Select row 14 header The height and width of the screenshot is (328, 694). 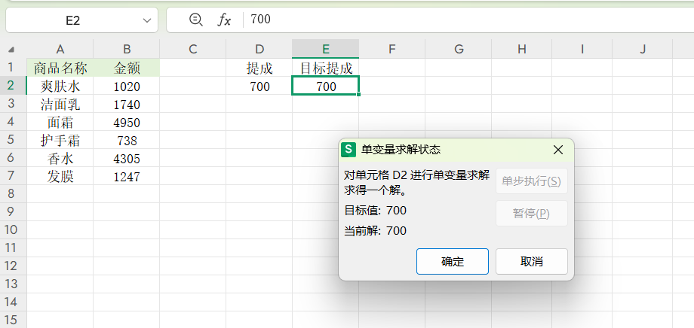[x=14, y=302]
